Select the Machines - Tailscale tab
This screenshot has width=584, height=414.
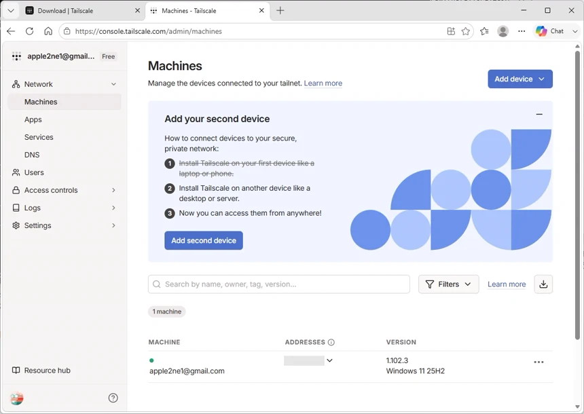click(x=206, y=10)
